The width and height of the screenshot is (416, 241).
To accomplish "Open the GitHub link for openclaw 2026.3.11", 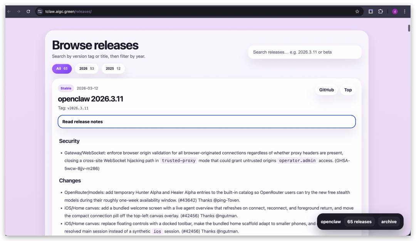I will 326,90.
